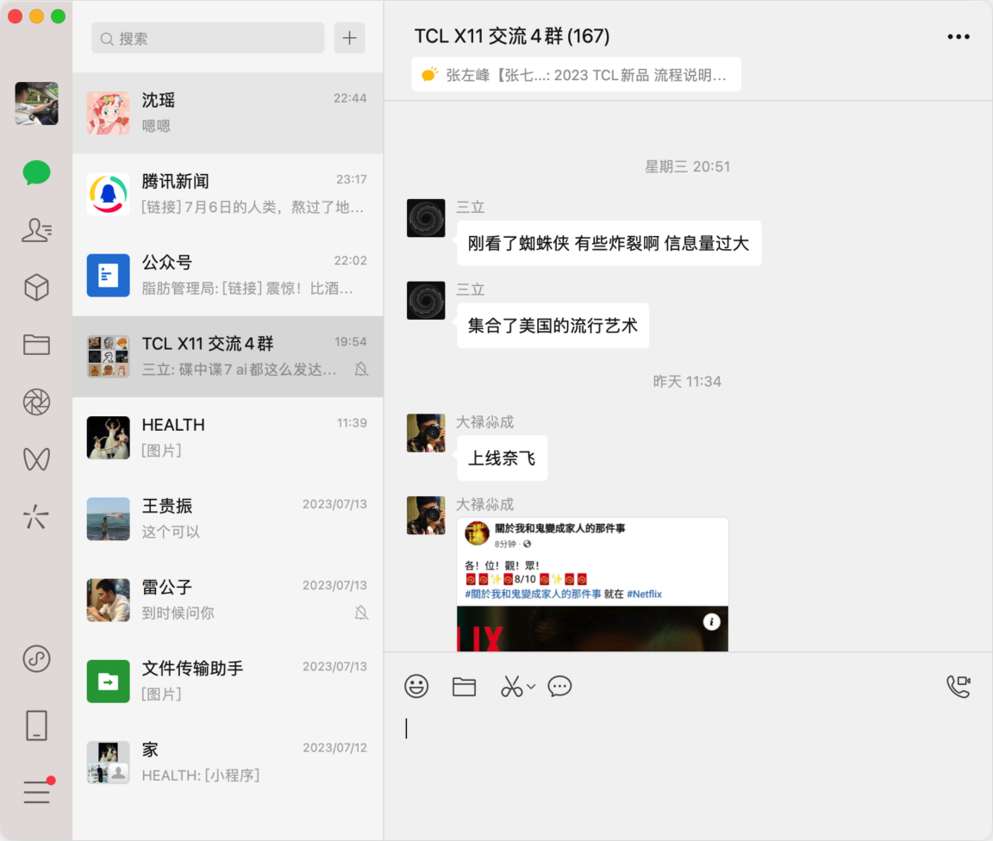The image size is (993, 841).
Task: Click the message 刚看了蜘蛛侠 有些炸裂啊
Action: (x=609, y=243)
